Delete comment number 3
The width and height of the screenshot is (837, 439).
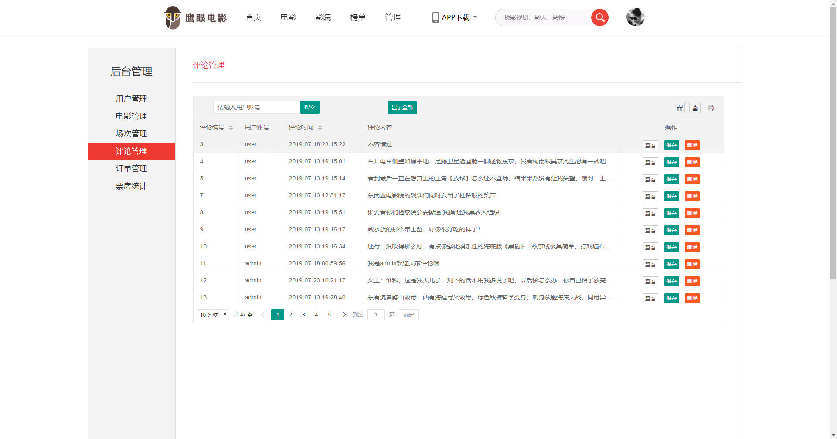pos(692,145)
